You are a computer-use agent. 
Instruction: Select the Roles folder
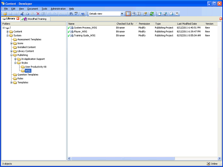(x=20, y=78)
